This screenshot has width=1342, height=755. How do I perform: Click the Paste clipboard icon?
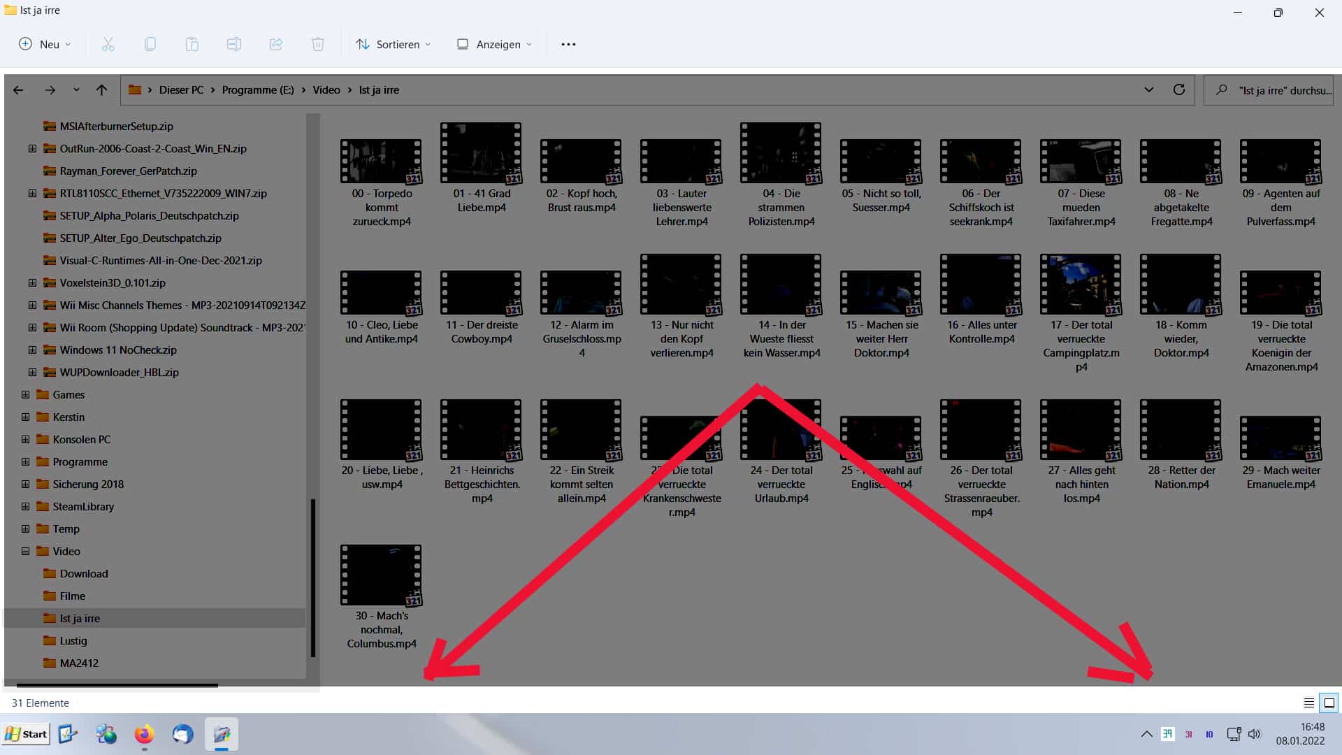192,44
